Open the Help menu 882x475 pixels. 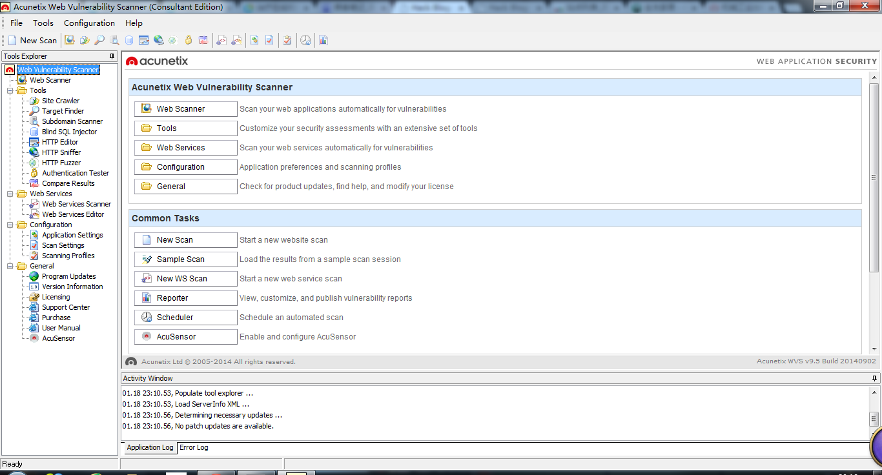(x=134, y=23)
